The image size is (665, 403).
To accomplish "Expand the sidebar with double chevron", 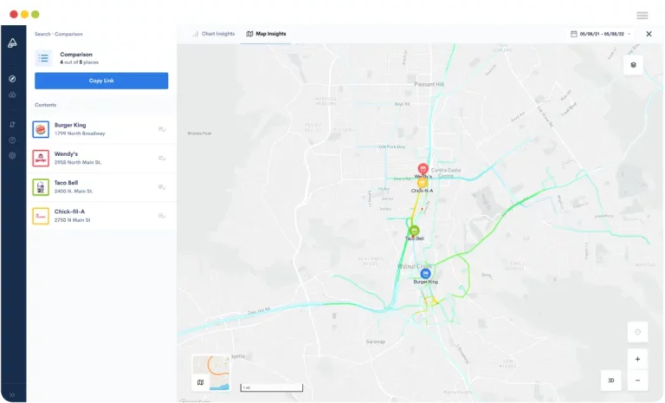I will click(x=12, y=394).
